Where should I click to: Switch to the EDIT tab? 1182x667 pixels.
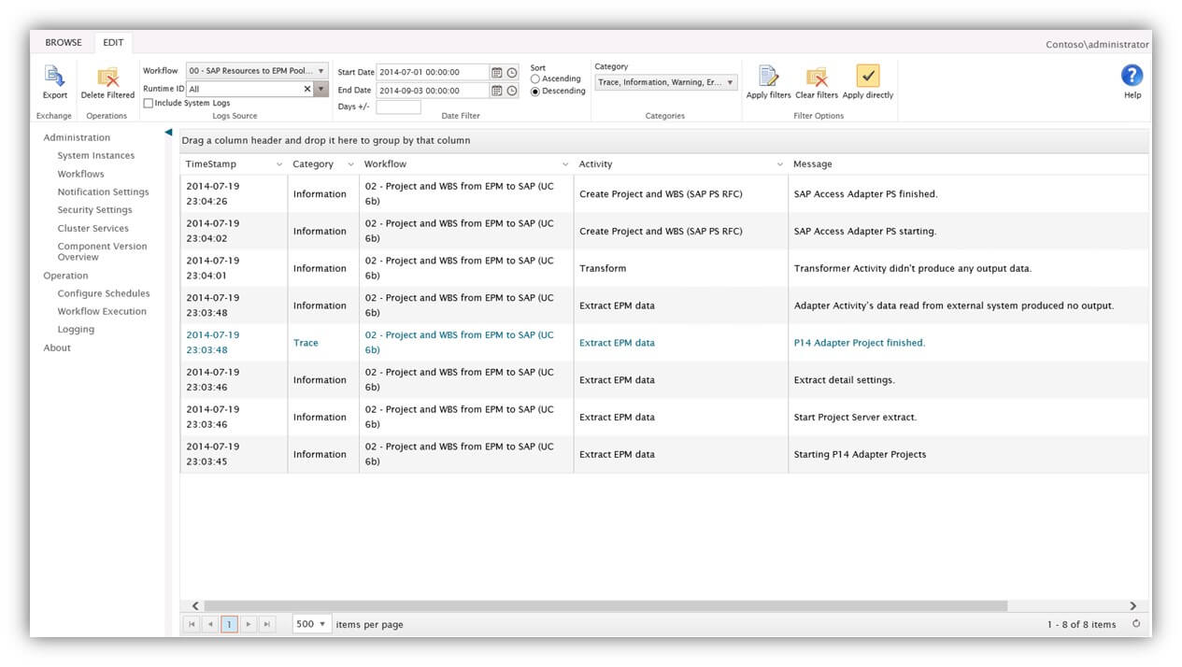point(113,42)
